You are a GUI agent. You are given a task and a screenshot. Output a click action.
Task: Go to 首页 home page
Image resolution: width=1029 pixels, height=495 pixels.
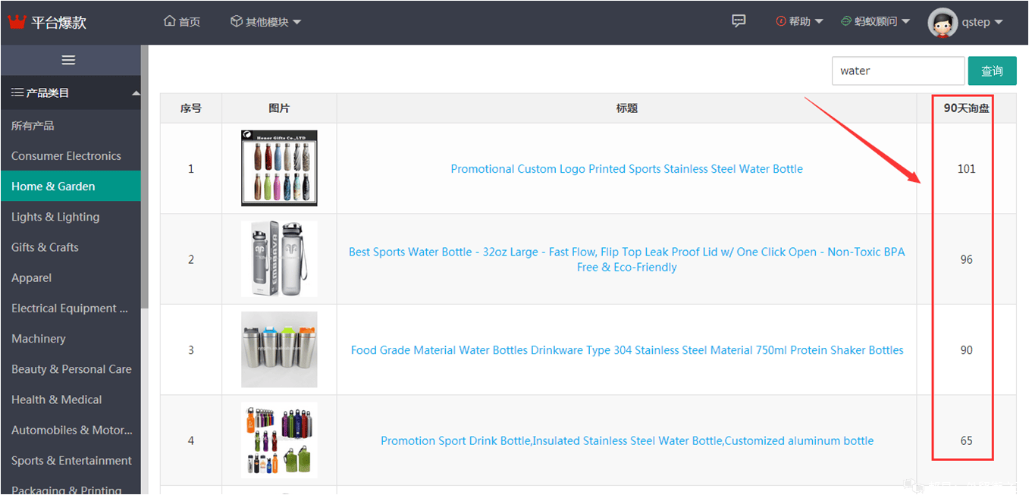pyautogui.click(x=182, y=22)
